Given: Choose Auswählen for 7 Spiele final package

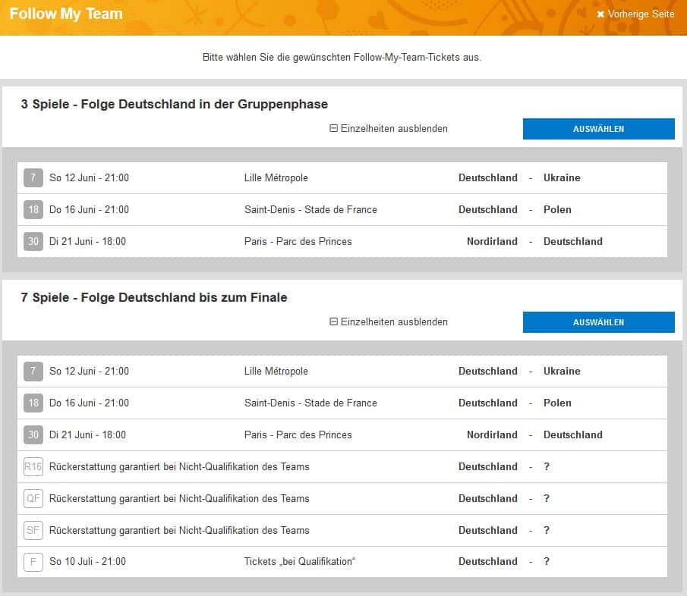Looking at the screenshot, I should coord(598,322).
